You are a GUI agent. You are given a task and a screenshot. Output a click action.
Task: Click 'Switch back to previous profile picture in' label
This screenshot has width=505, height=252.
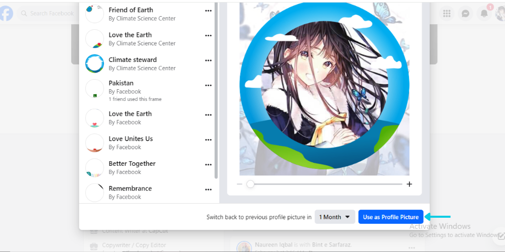259,217
